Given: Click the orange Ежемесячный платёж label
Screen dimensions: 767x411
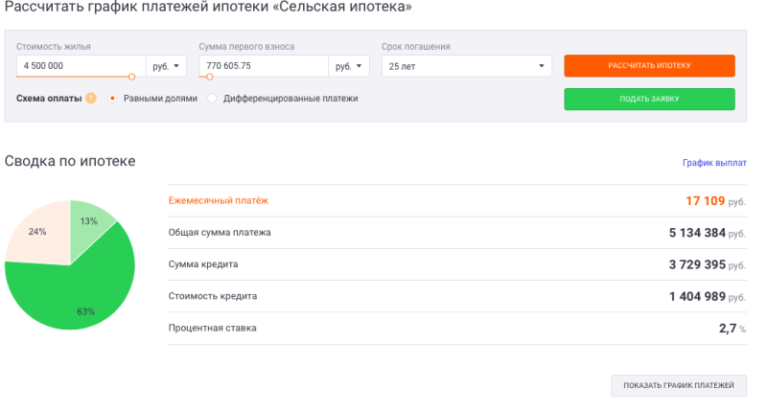Looking at the screenshot, I should point(219,200).
